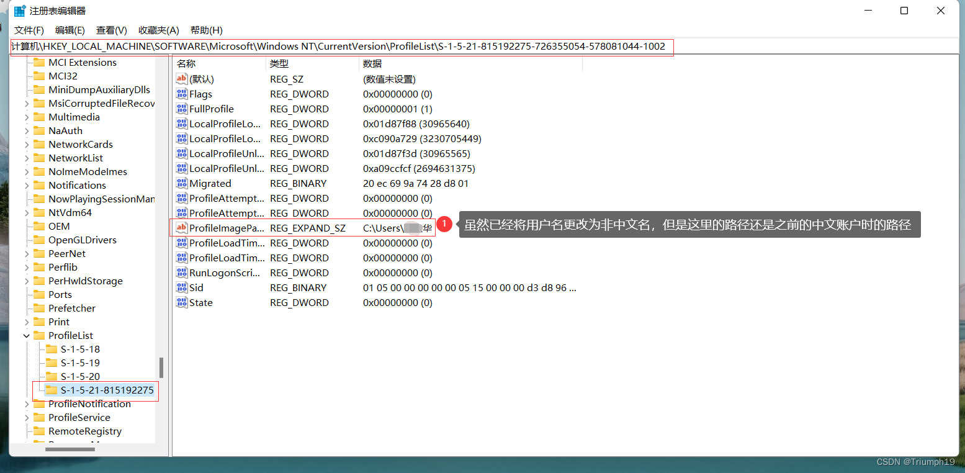Viewport: 965px width, 473px height.
Task: Click the DWORD icon beside FullProfile
Action: pos(181,109)
